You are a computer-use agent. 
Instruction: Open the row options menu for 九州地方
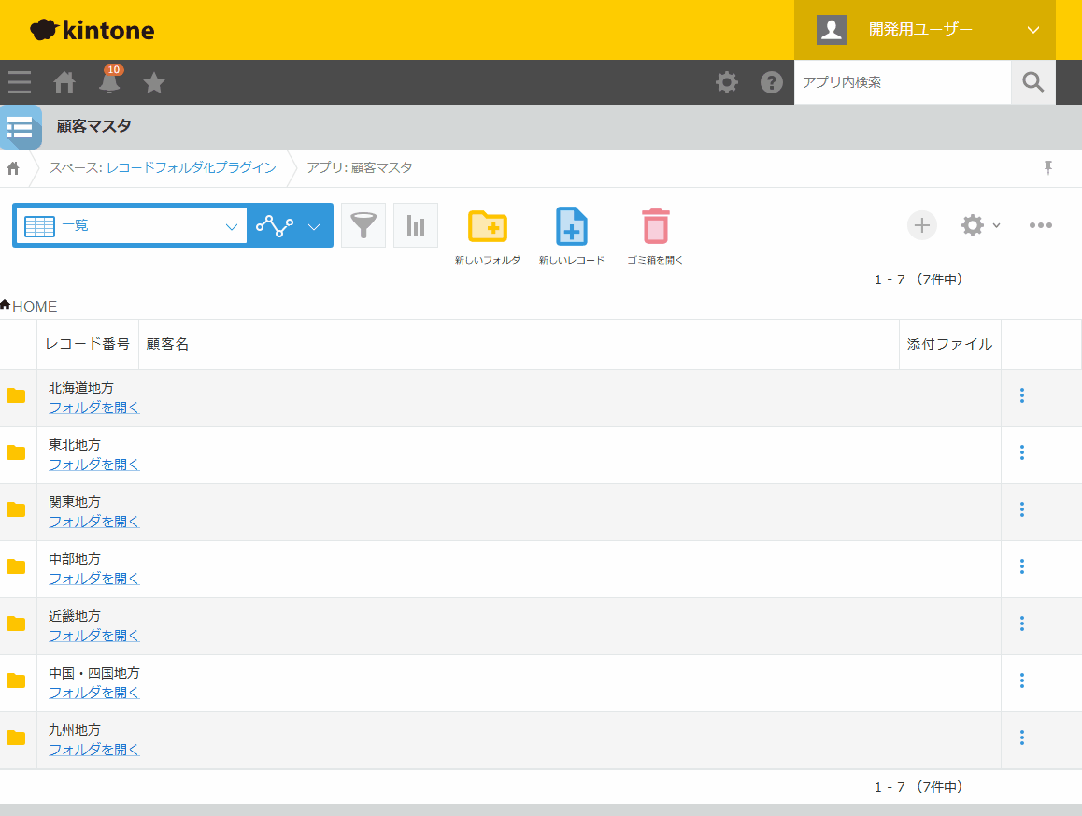pos(1021,737)
